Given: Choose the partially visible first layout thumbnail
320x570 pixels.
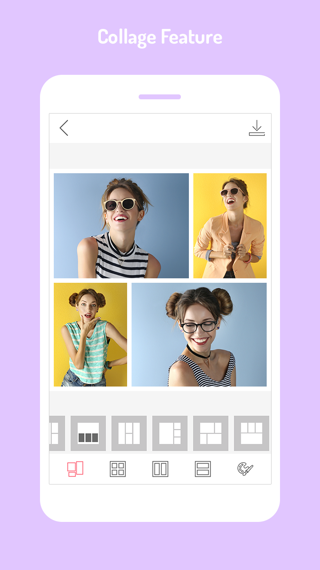Looking at the screenshot, I should (57, 433).
